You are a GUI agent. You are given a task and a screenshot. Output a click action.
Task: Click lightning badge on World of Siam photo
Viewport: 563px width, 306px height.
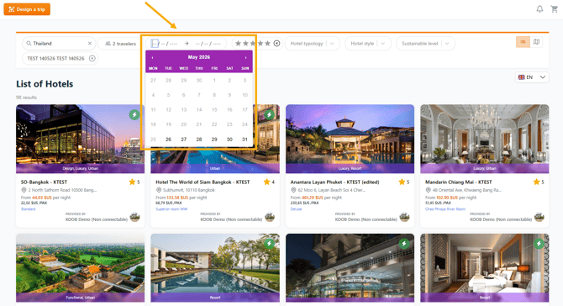(x=269, y=115)
